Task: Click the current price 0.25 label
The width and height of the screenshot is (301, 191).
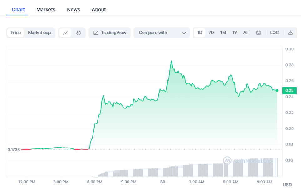Action: click(x=289, y=90)
